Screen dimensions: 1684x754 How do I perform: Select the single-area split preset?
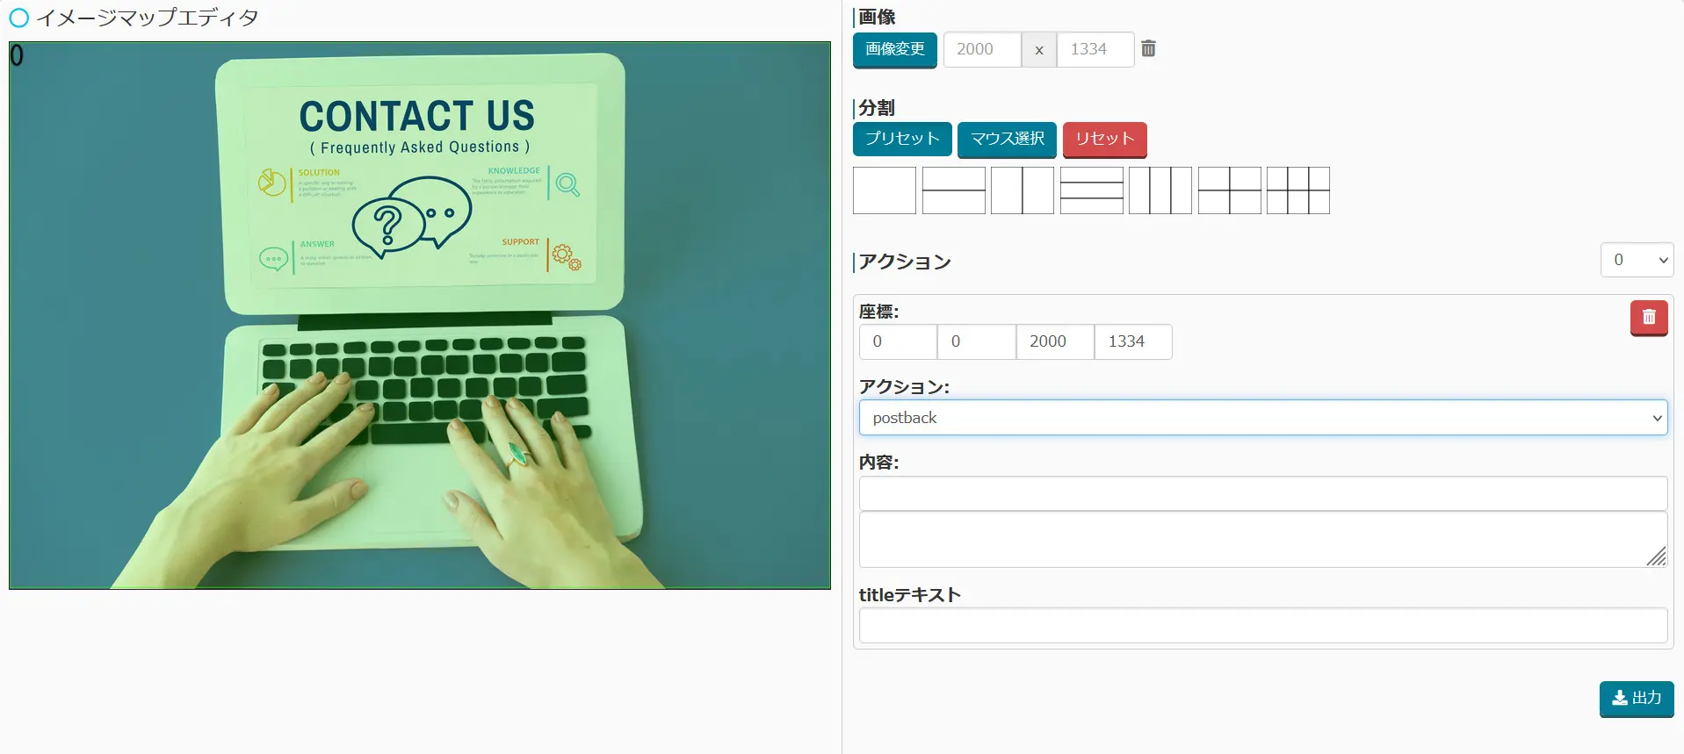[884, 190]
